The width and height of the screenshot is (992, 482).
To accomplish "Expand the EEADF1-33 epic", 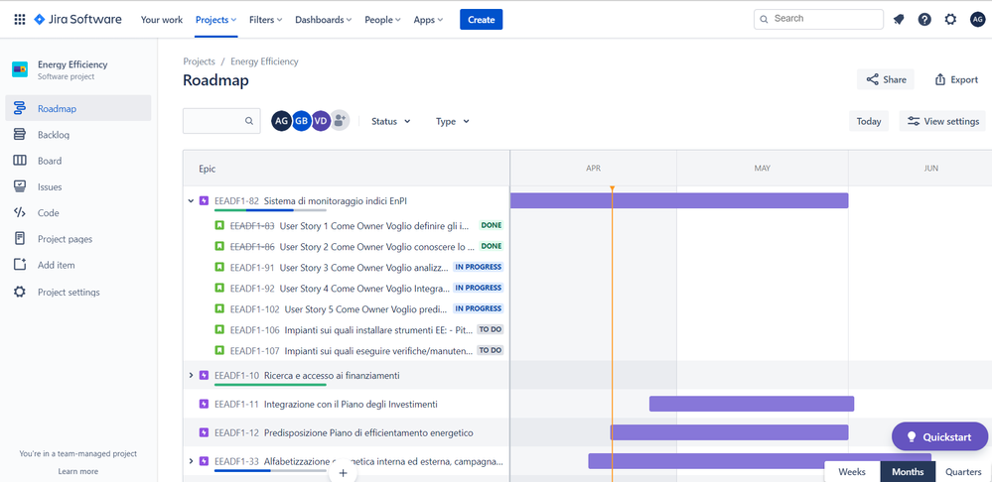I will (191, 461).
